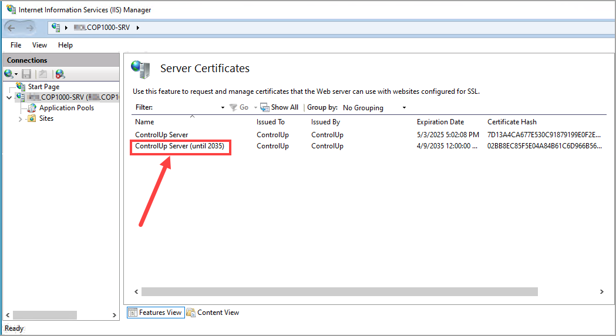Viewport: 616px width, 336px height.
Task: Click the Back navigation arrow
Action: point(11,28)
